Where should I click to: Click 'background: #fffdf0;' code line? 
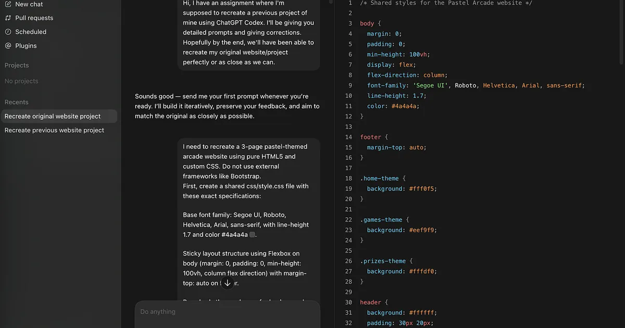[x=402, y=271]
